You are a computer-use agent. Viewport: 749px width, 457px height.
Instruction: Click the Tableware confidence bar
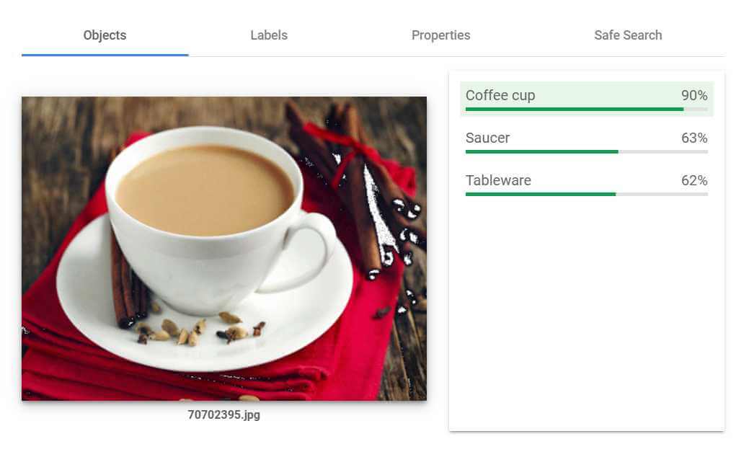tap(587, 195)
